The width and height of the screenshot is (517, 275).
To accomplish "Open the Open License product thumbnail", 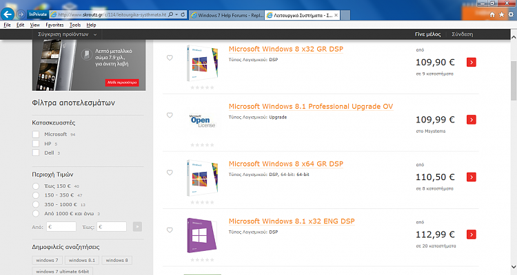I will click(x=202, y=121).
